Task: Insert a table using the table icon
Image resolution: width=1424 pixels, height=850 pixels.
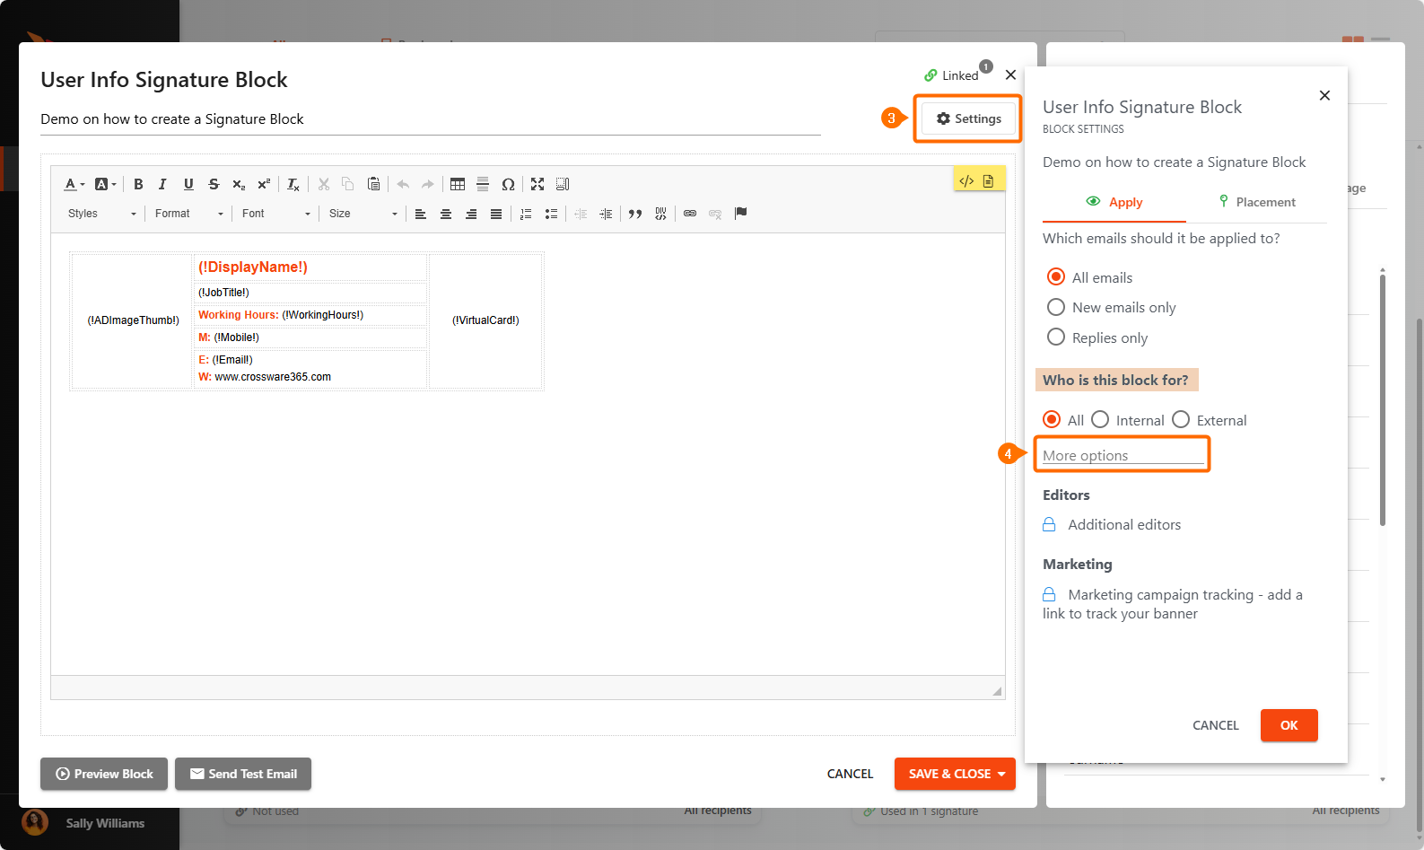Action: (x=458, y=184)
